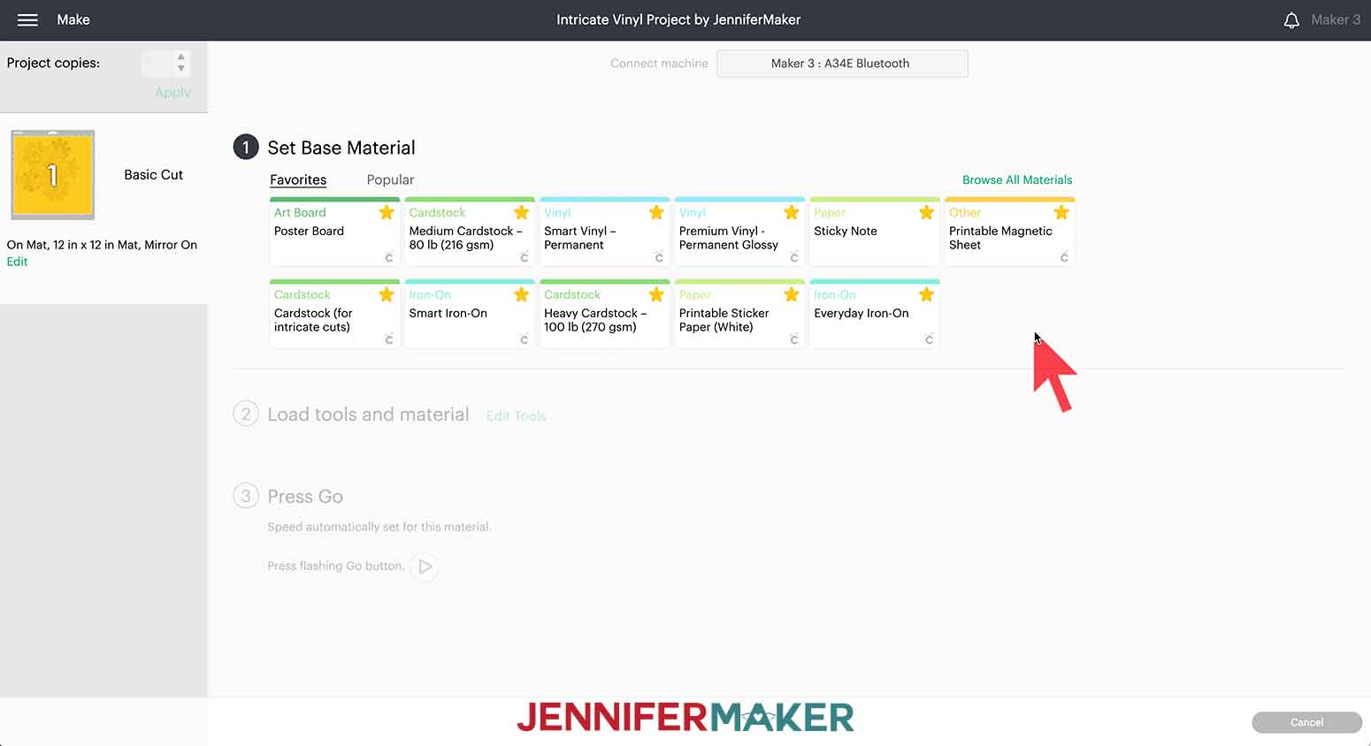Click Cricut logo on Poster Board card
Image resolution: width=1371 pixels, height=746 pixels.
pos(389,257)
